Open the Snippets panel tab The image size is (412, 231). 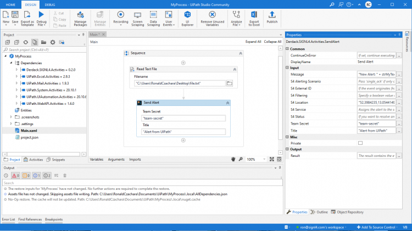55,159
